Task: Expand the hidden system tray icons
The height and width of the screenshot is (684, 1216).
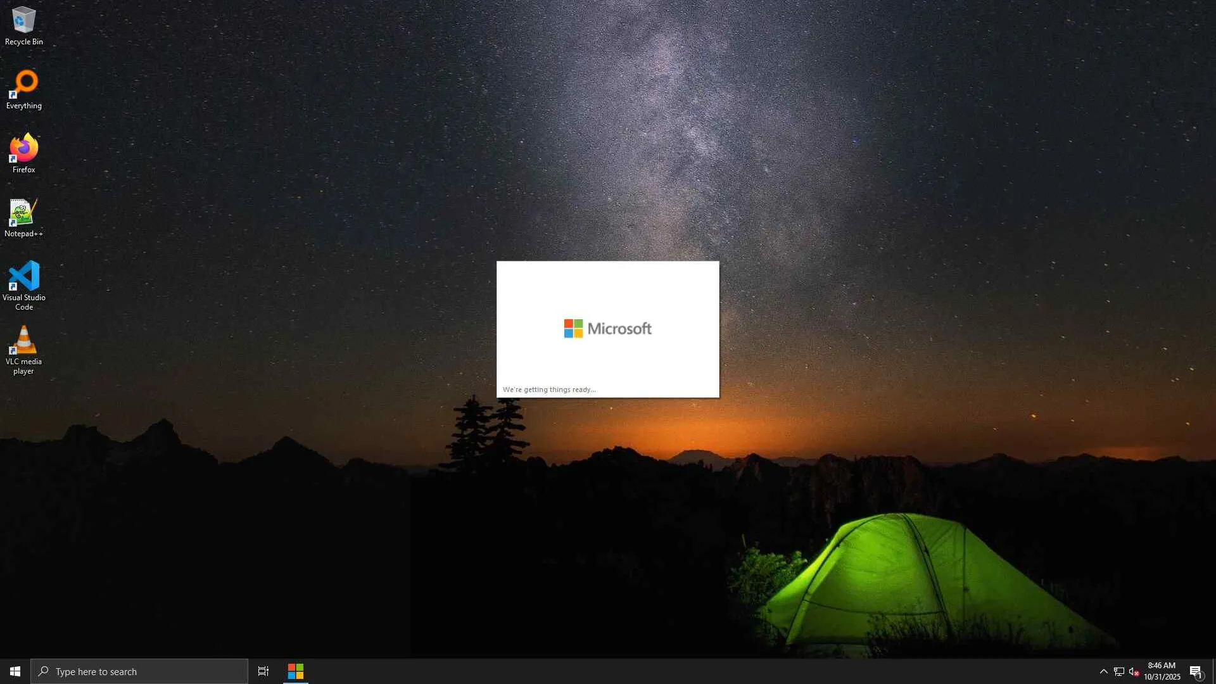Action: coord(1103,671)
